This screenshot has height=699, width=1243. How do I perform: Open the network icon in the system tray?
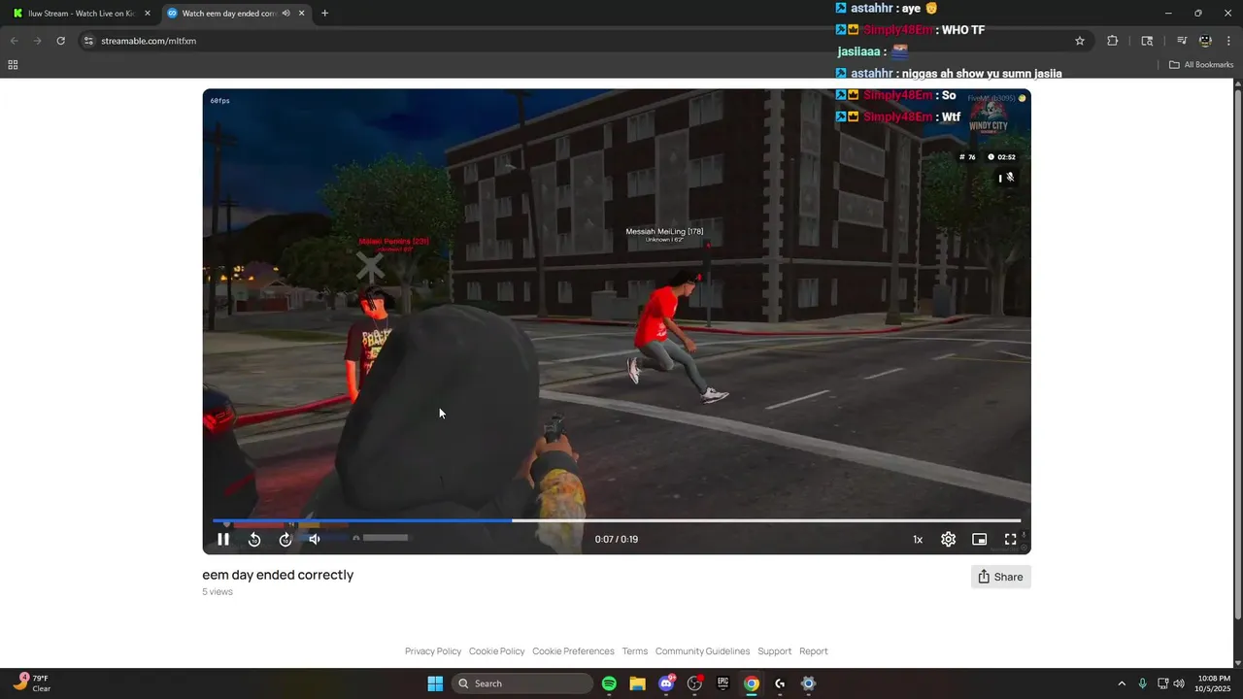1163,683
